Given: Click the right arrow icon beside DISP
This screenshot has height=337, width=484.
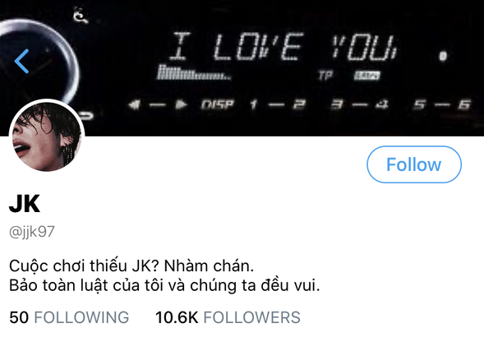Looking at the screenshot, I should (181, 105).
